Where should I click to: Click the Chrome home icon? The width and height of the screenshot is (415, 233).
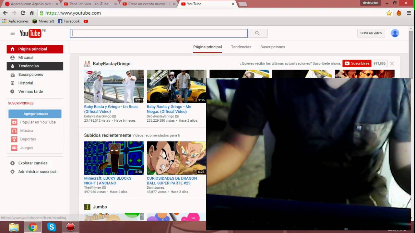click(x=31, y=13)
